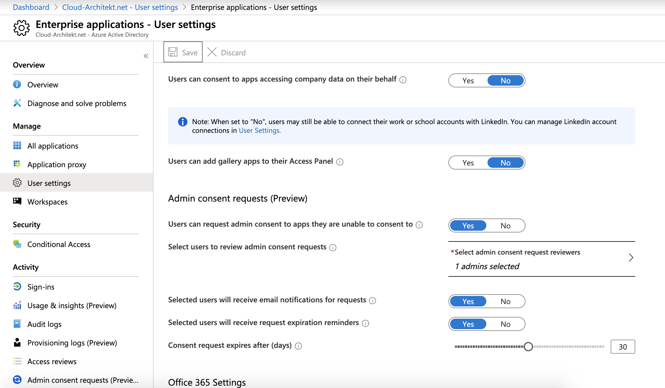The image size is (665, 388).
Task: Open Admin consent requests (Preview) in sidebar
Action: click(x=76, y=380)
